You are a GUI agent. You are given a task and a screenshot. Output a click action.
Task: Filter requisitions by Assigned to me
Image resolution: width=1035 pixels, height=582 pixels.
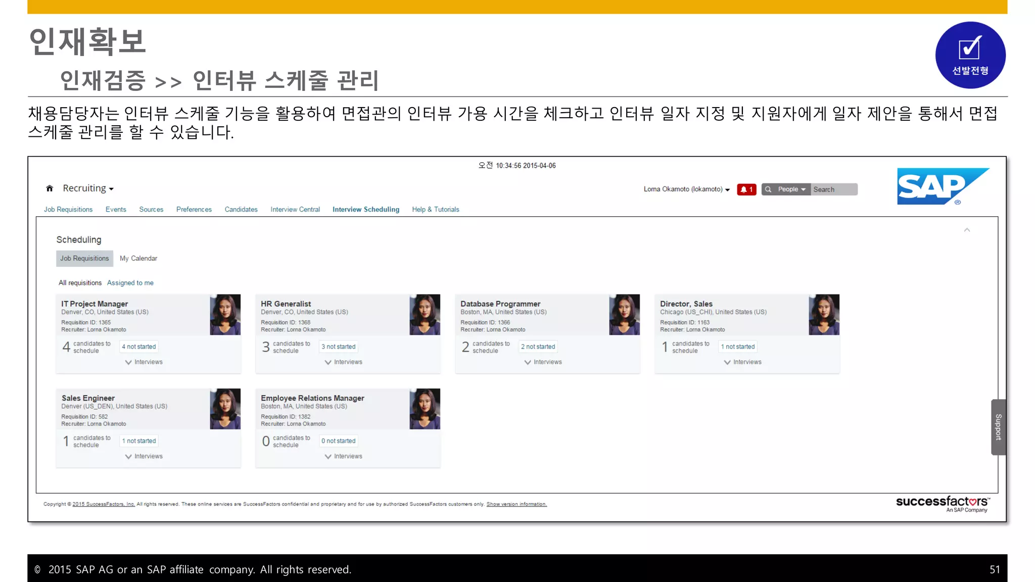click(x=130, y=283)
